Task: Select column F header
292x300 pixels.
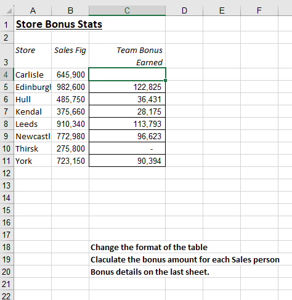Action: point(259,10)
